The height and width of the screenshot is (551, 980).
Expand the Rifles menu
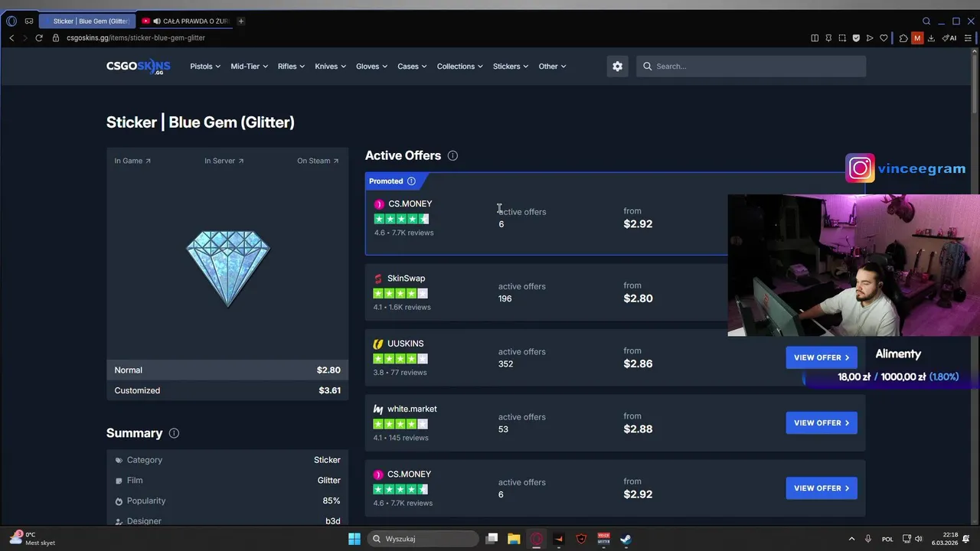coord(291,67)
